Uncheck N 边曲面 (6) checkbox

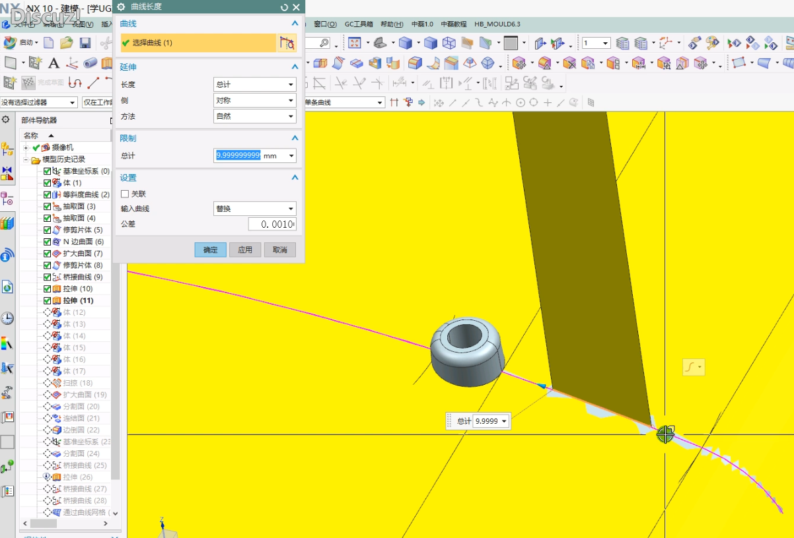pos(47,242)
